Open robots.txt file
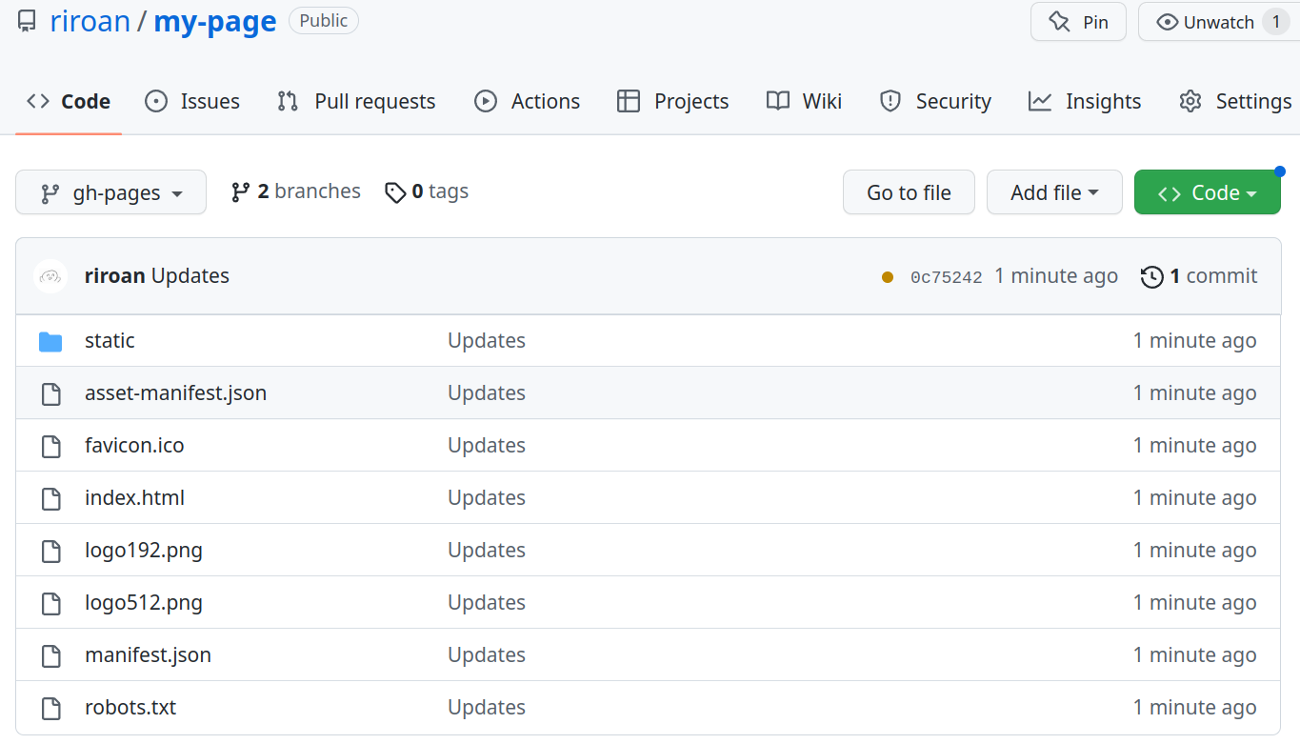This screenshot has height=744, width=1300. 130,707
